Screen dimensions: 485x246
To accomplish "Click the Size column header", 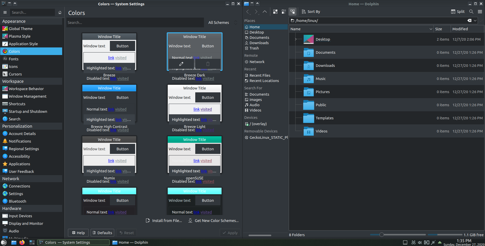I will 442,29.
